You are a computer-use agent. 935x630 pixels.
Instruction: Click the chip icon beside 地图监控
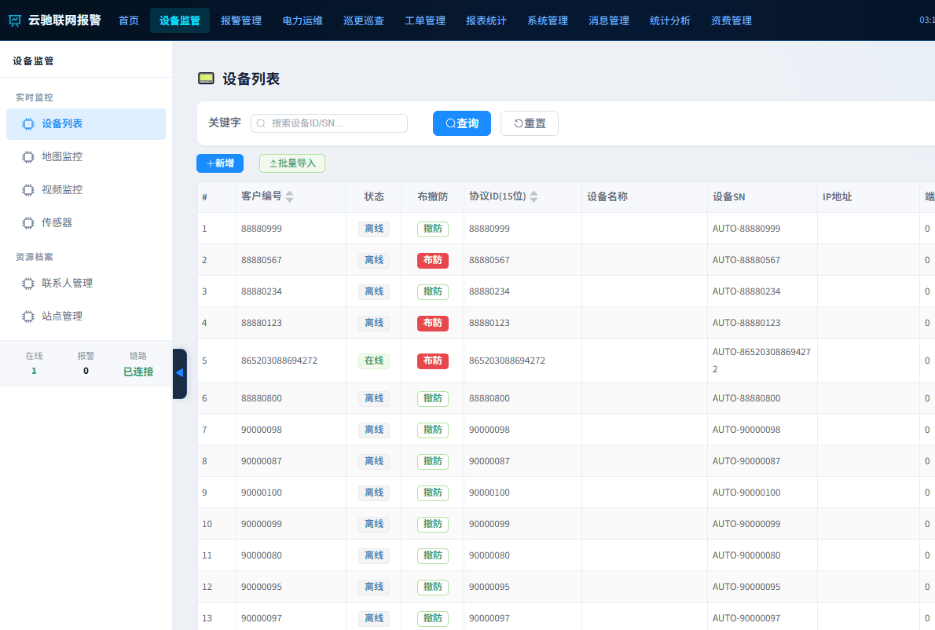(28, 157)
